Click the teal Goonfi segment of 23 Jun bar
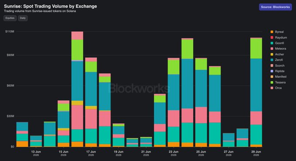The height and width of the screenshot is (161, 296). 174,134
